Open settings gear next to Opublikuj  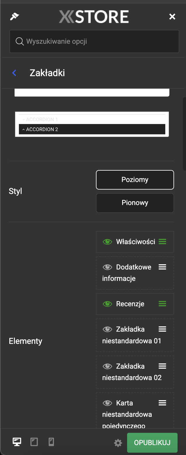click(x=118, y=443)
